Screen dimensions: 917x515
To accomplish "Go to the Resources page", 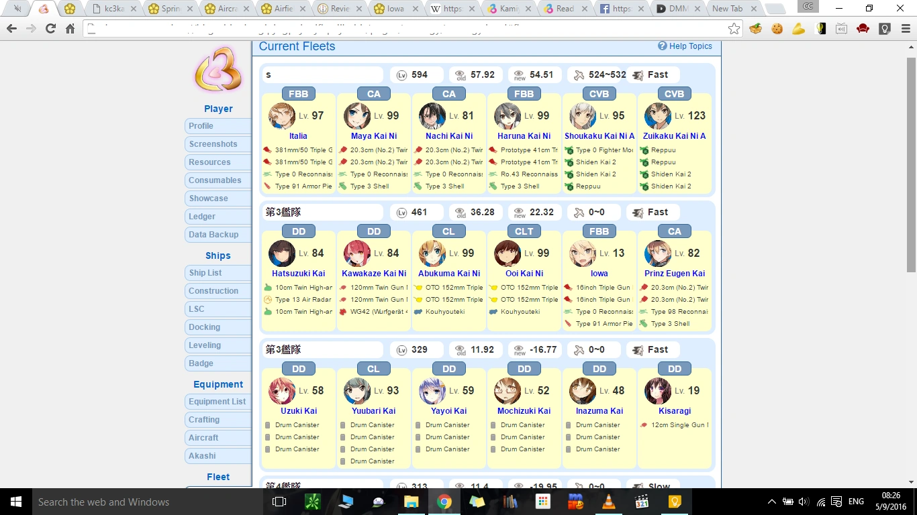I will click(218, 162).
